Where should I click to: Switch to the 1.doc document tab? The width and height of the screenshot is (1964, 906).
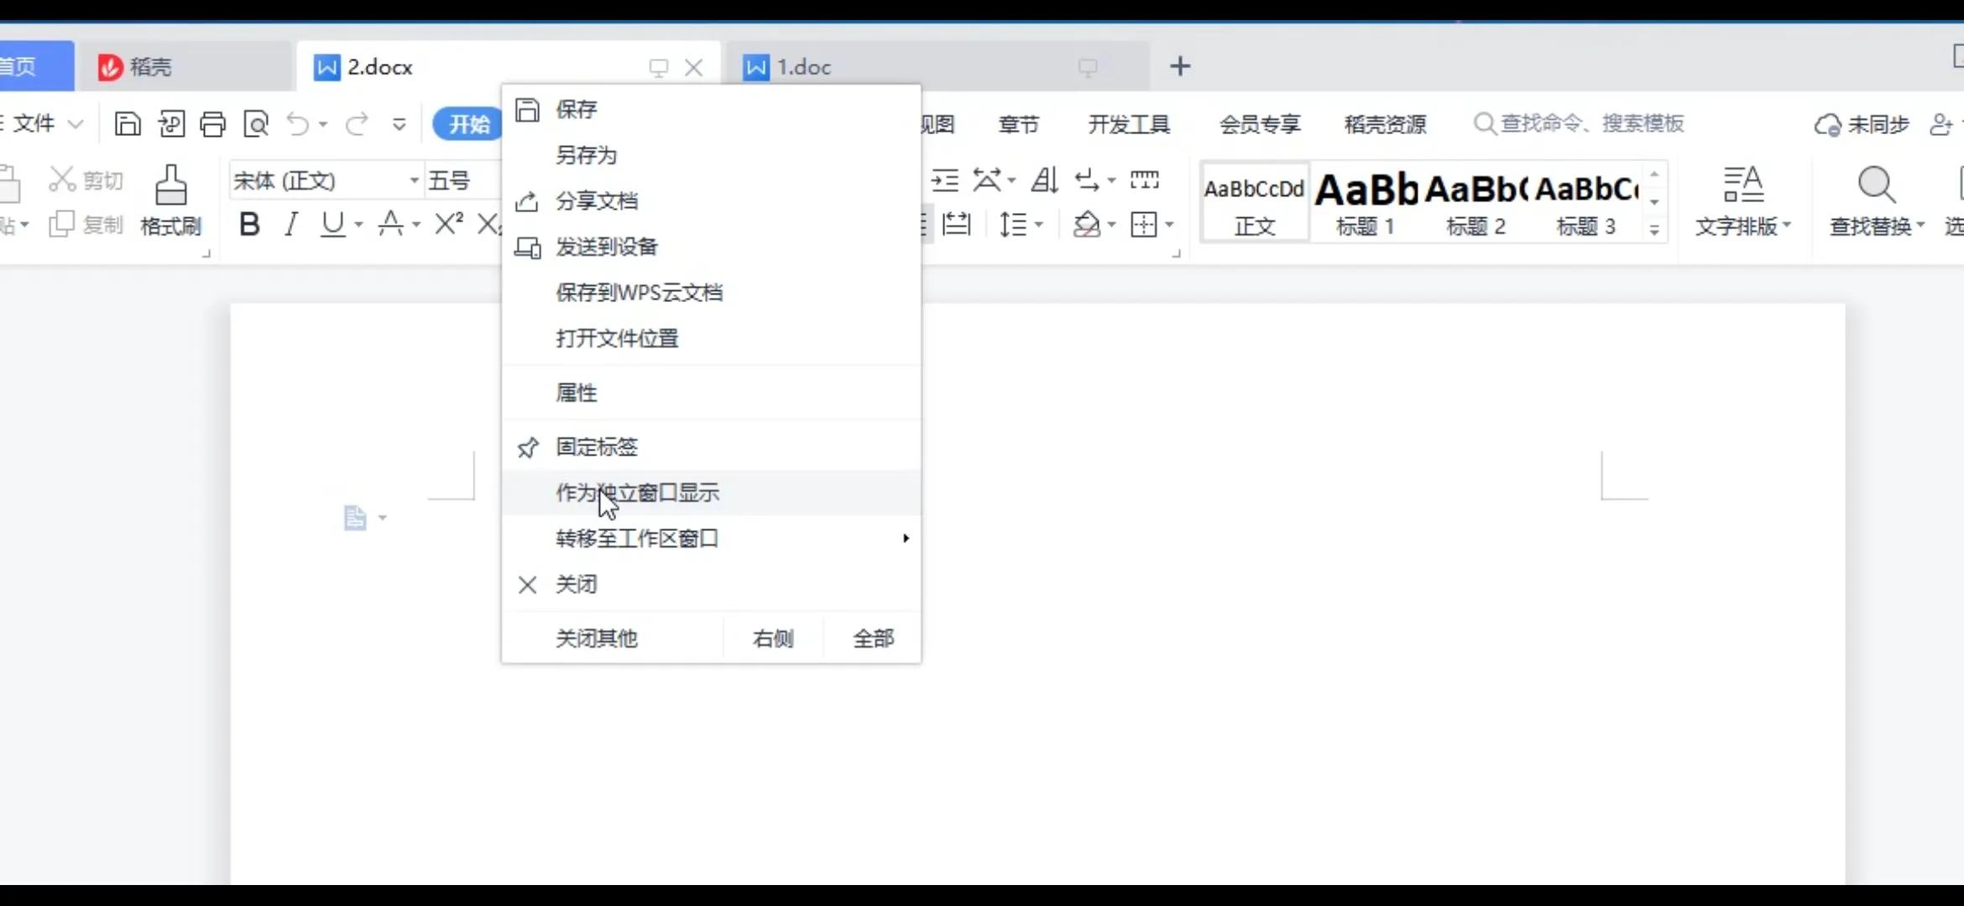tap(802, 66)
